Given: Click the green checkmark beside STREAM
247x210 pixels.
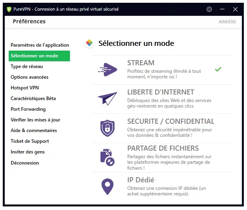Looking at the screenshot, I should pyautogui.click(x=218, y=69).
